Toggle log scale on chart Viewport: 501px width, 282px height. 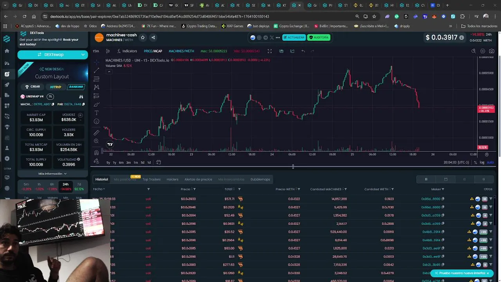coord(482,162)
